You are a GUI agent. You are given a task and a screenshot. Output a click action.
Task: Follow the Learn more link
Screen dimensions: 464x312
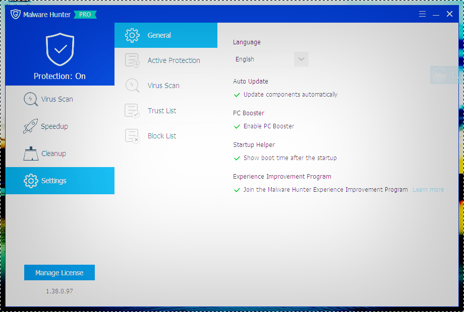[428, 190]
